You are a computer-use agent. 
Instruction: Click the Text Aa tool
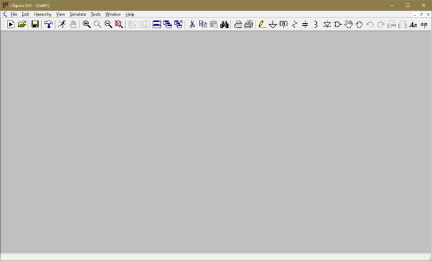(x=413, y=24)
